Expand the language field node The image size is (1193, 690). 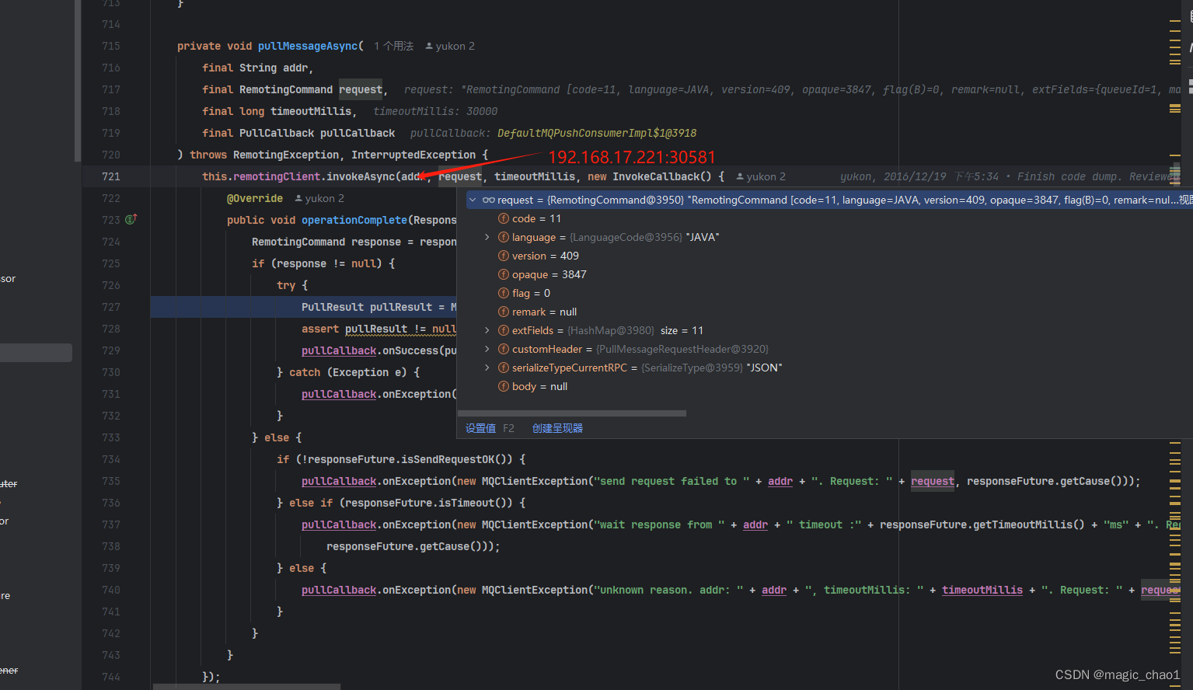(487, 237)
